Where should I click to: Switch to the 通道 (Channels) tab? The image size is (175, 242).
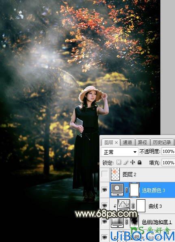pyautogui.click(x=127, y=142)
